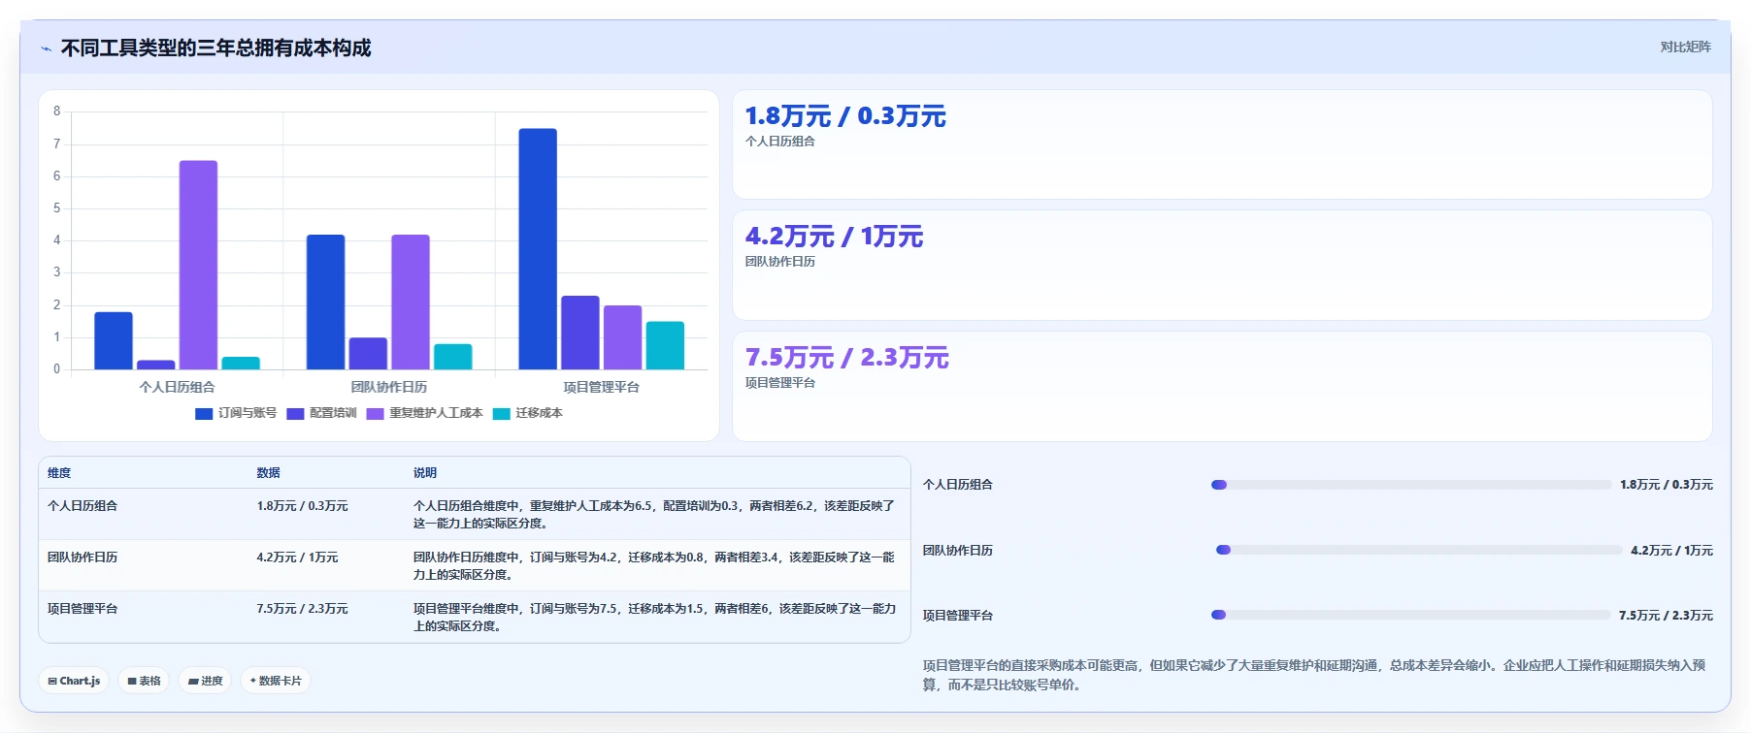Click 7.5万元 / 2.3万元 value beside progress bar
This screenshot has width=1751, height=733.
coord(1666,616)
